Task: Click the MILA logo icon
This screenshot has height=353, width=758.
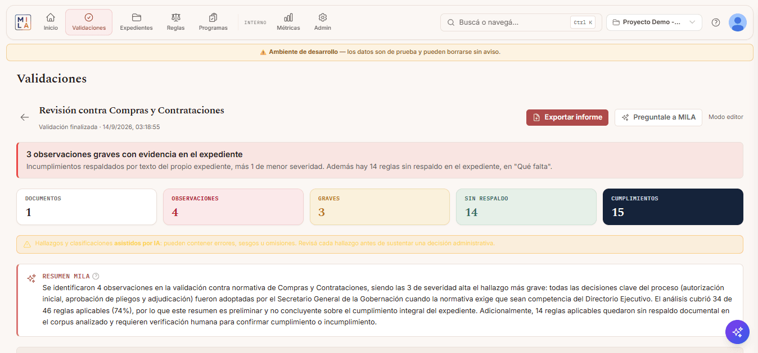Action: tap(23, 22)
